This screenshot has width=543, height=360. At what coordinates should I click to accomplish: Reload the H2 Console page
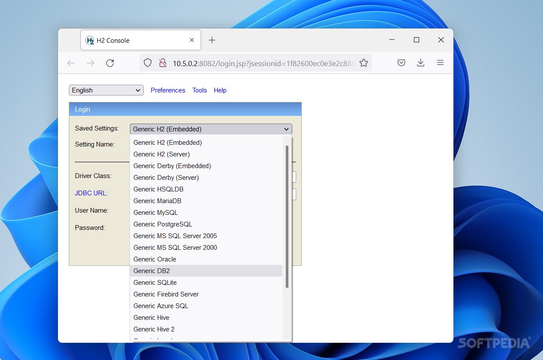point(110,63)
